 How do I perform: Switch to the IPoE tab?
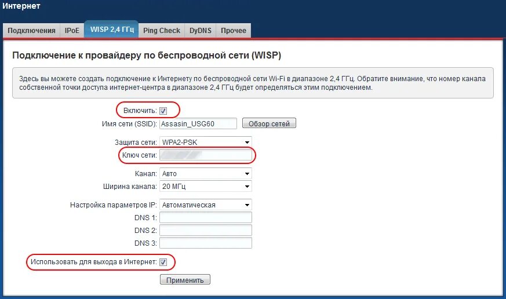click(x=72, y=31)
